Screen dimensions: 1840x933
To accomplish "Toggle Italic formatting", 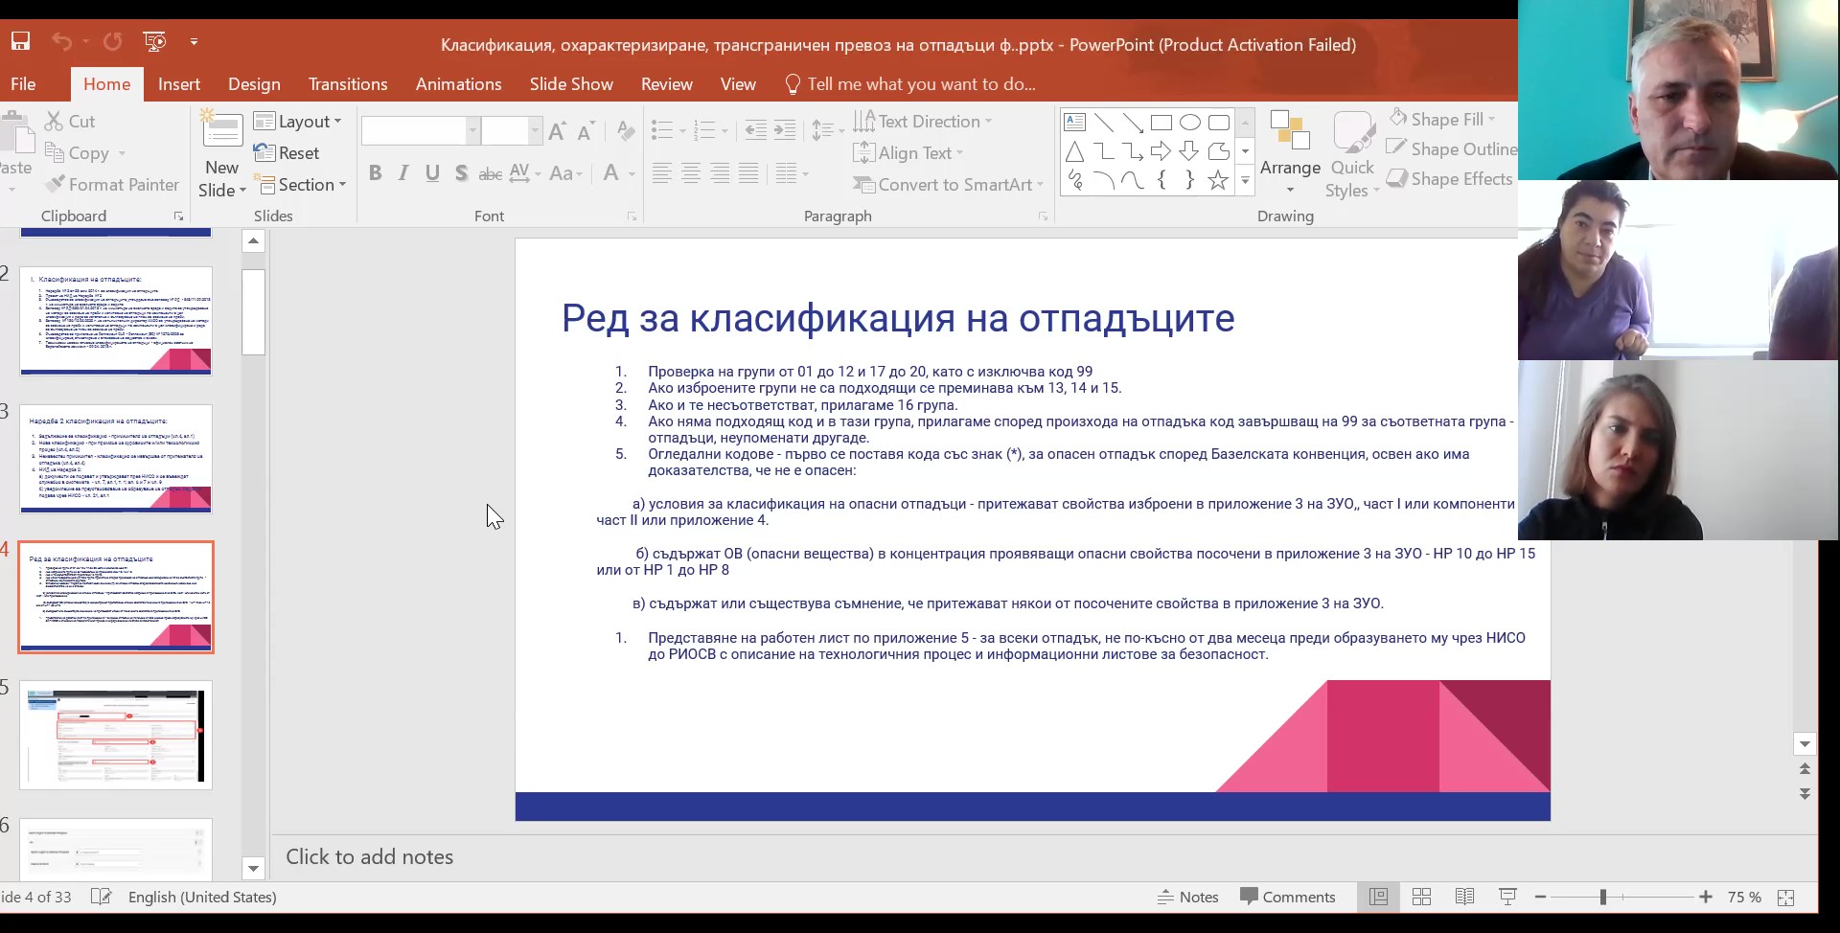I will 403,173.
